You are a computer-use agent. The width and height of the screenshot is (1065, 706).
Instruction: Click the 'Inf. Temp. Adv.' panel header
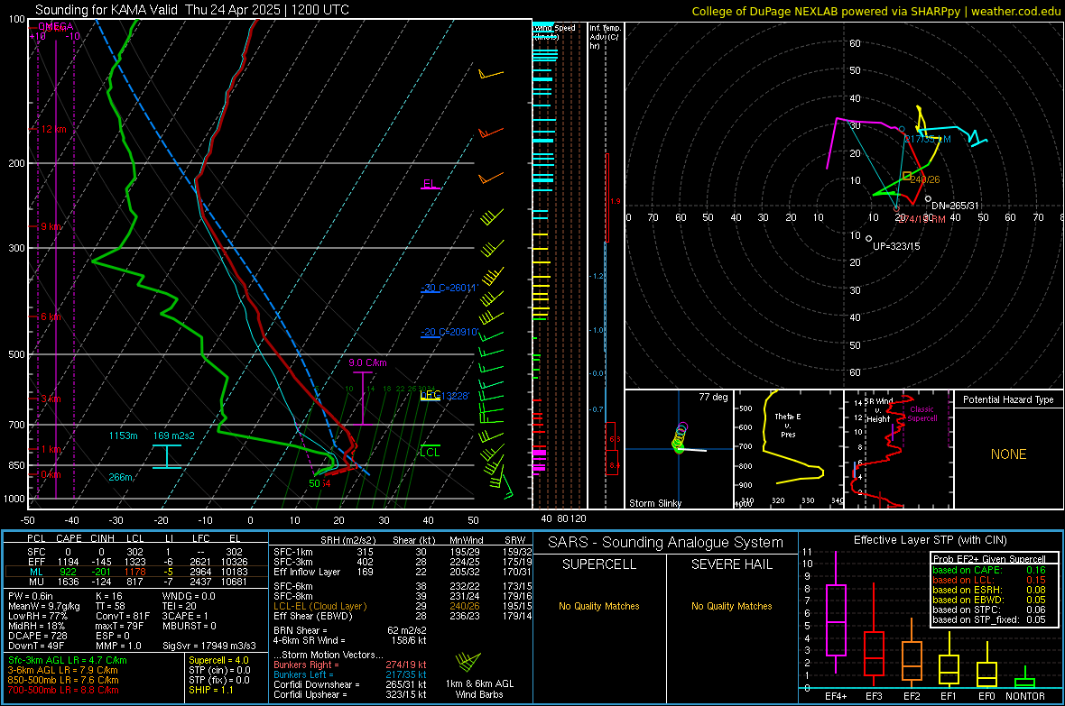click(605, 37)
